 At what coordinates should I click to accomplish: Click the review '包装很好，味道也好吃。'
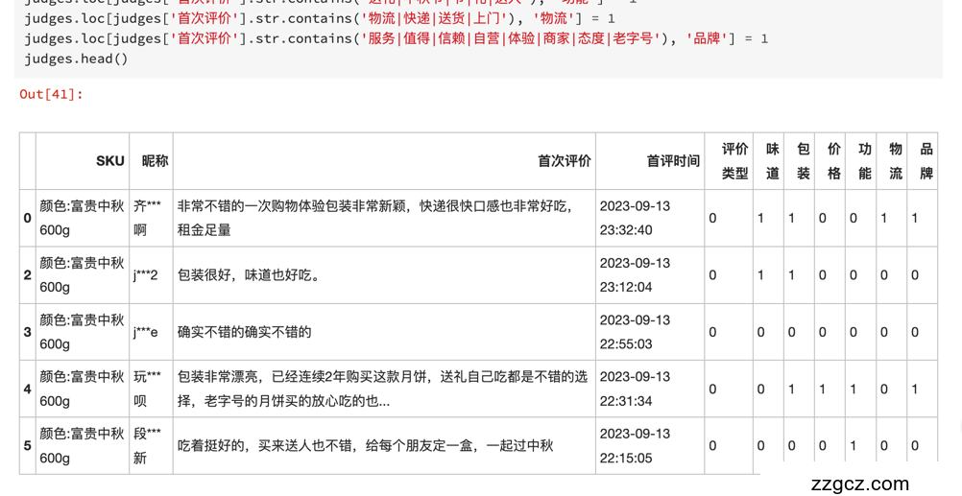pyautogui.click(x=249, y=275)
